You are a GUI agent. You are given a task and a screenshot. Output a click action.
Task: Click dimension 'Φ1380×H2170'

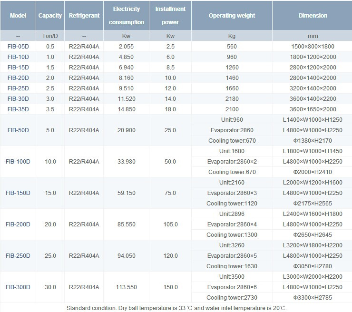tap(313, 141)
